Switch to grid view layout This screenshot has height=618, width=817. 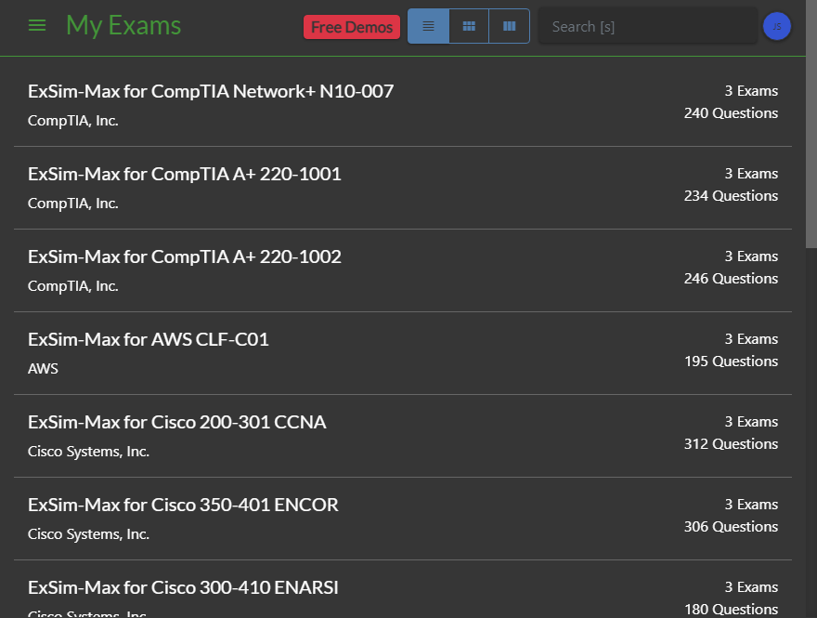pos(469,27)
